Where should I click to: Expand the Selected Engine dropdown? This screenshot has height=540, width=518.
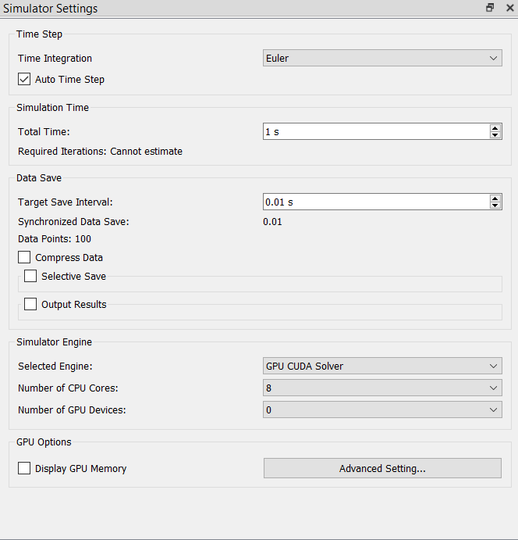(x=382, y=366)
